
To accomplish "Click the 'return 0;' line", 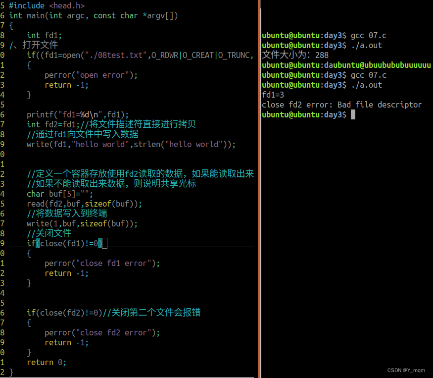I will click(x=47, y=362).
